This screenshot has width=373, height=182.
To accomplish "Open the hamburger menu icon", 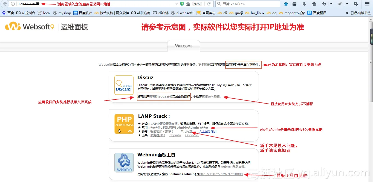I will (x=367, y=4).
